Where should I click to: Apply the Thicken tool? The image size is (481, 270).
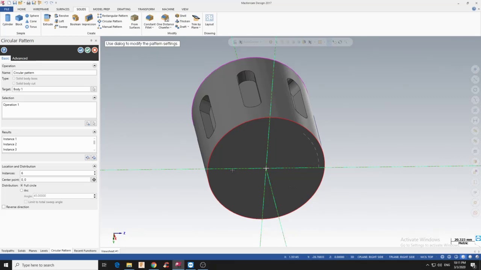point(182,21)
